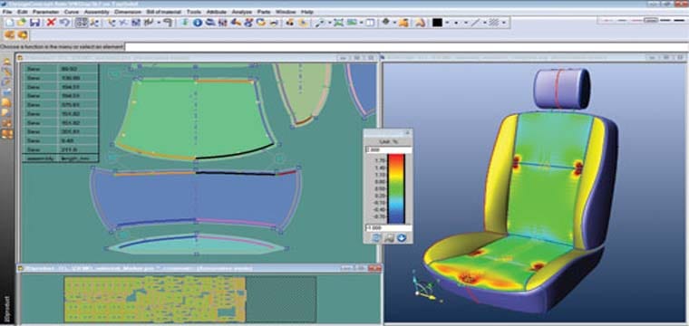Open the Window menu
The height and width of the screenshot is (326, 689).
pos(286,12)
